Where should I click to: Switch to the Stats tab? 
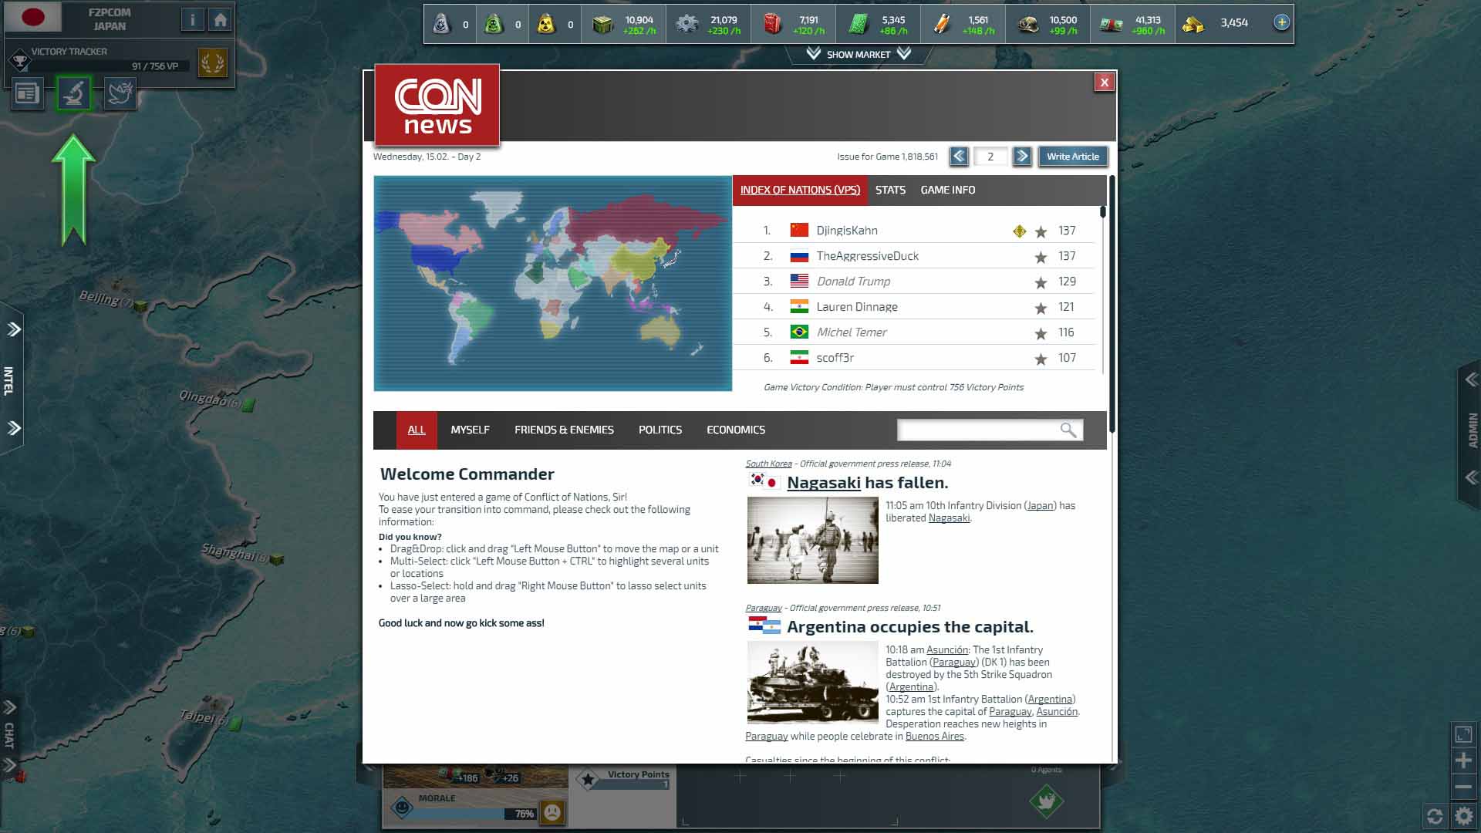(x=890, y=190)
